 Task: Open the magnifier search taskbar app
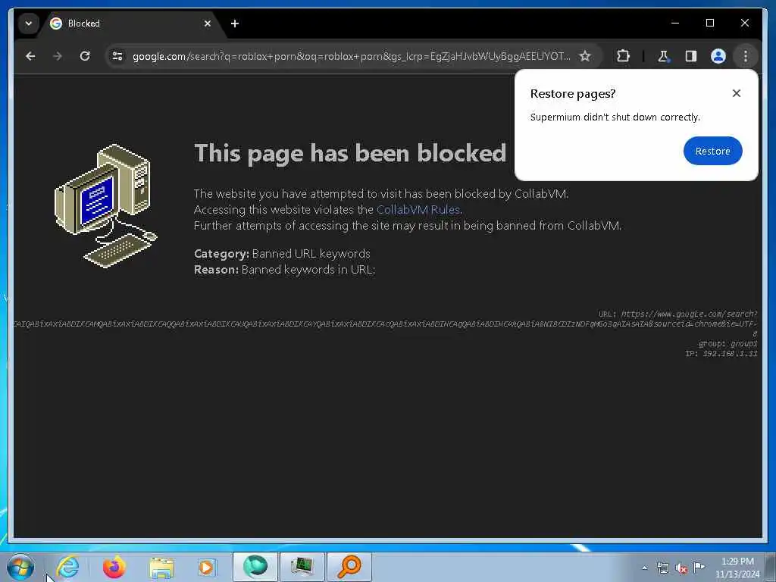pyautogui.click(x=349, y=567)
